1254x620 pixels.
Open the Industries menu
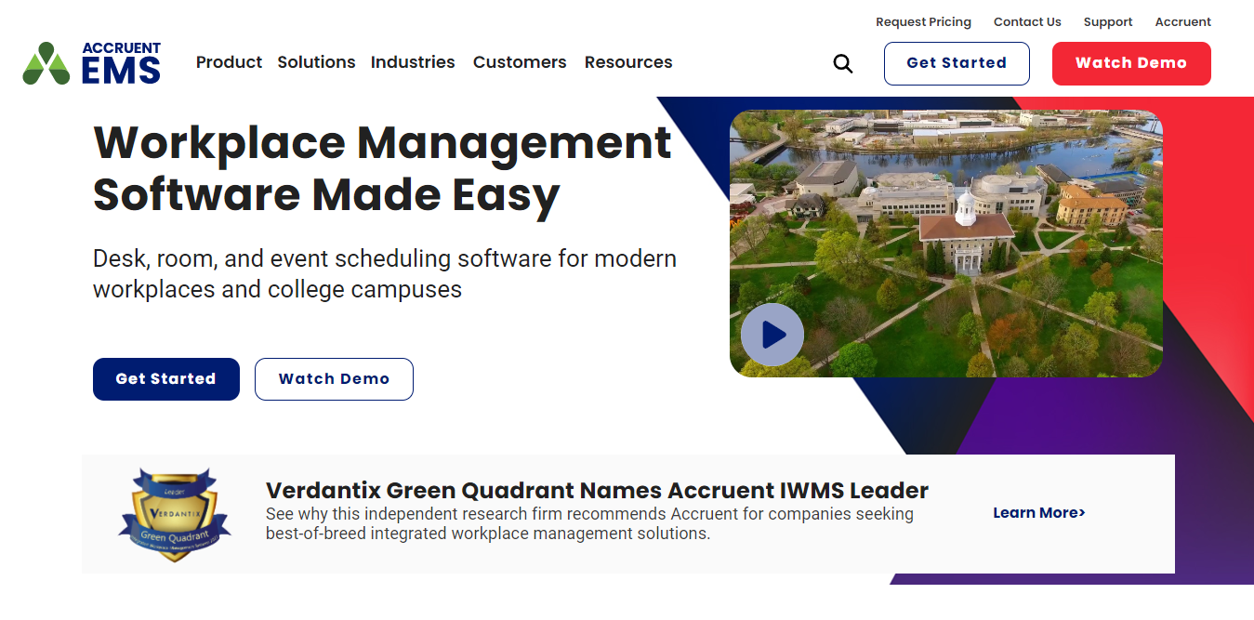coord(413,62)
